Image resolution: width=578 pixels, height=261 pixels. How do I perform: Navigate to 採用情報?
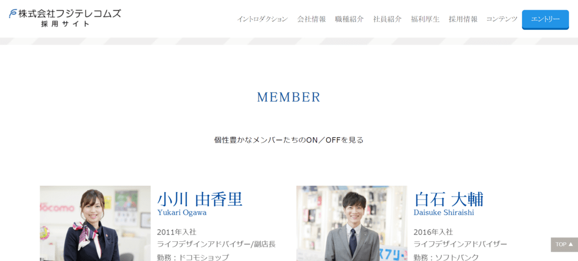463,19
